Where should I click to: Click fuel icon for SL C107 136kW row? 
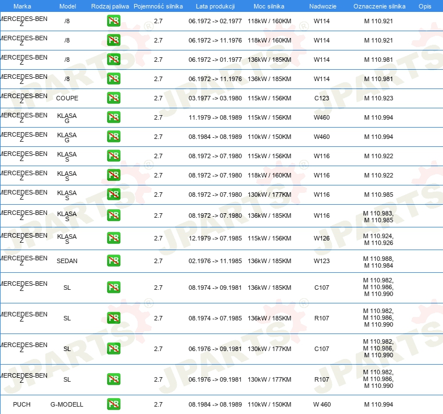113,288
